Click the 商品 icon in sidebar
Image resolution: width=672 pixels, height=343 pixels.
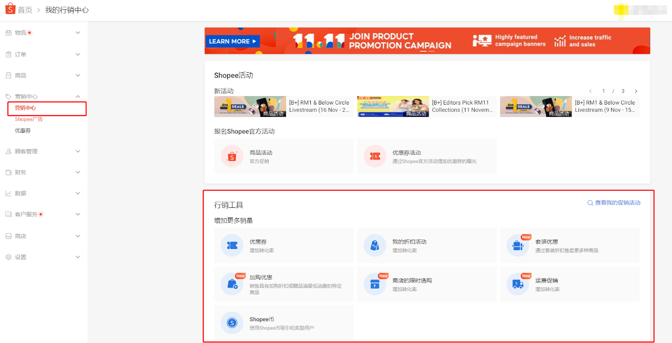pyautogui.click(x=8, y=76)
